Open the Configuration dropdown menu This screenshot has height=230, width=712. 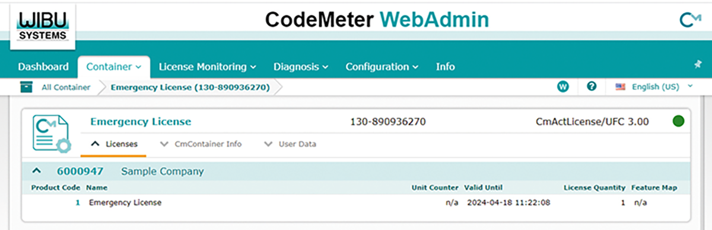(382, 67)
